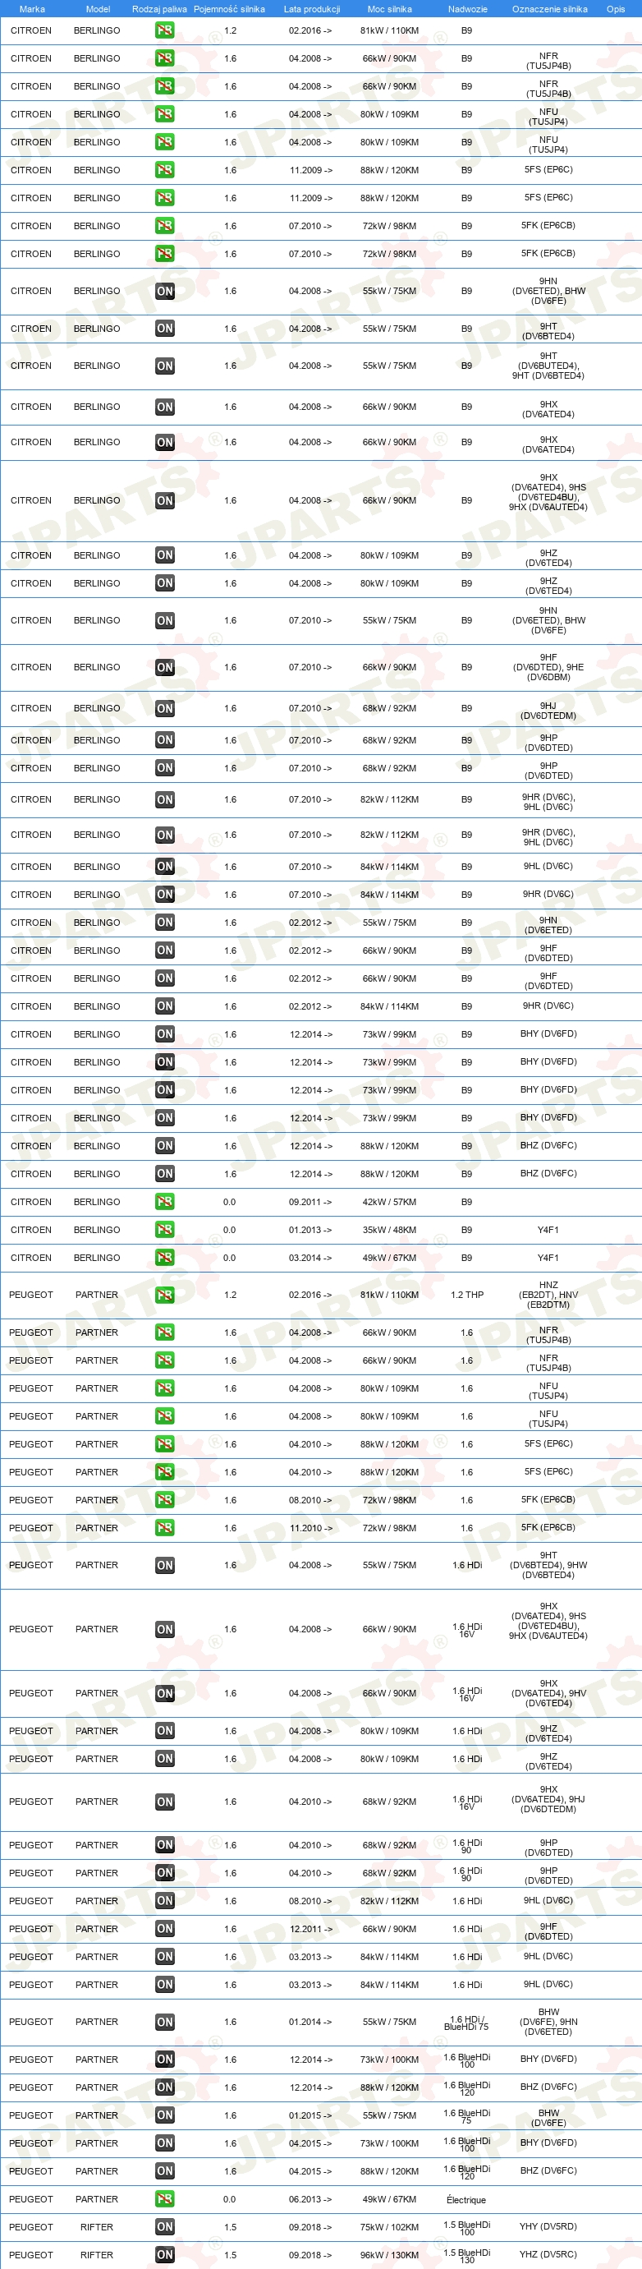This screenshot has height=2269, width=642.
Task: Click the Rodzaj paliwa column header
Action: click(x=159, y=9)
